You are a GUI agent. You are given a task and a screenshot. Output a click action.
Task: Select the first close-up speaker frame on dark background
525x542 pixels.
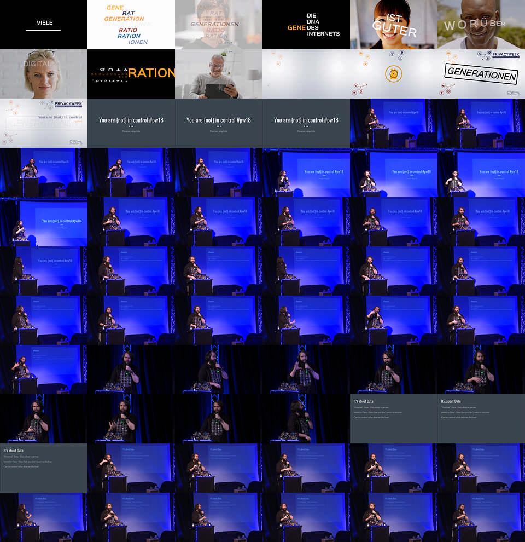[131, 370]
